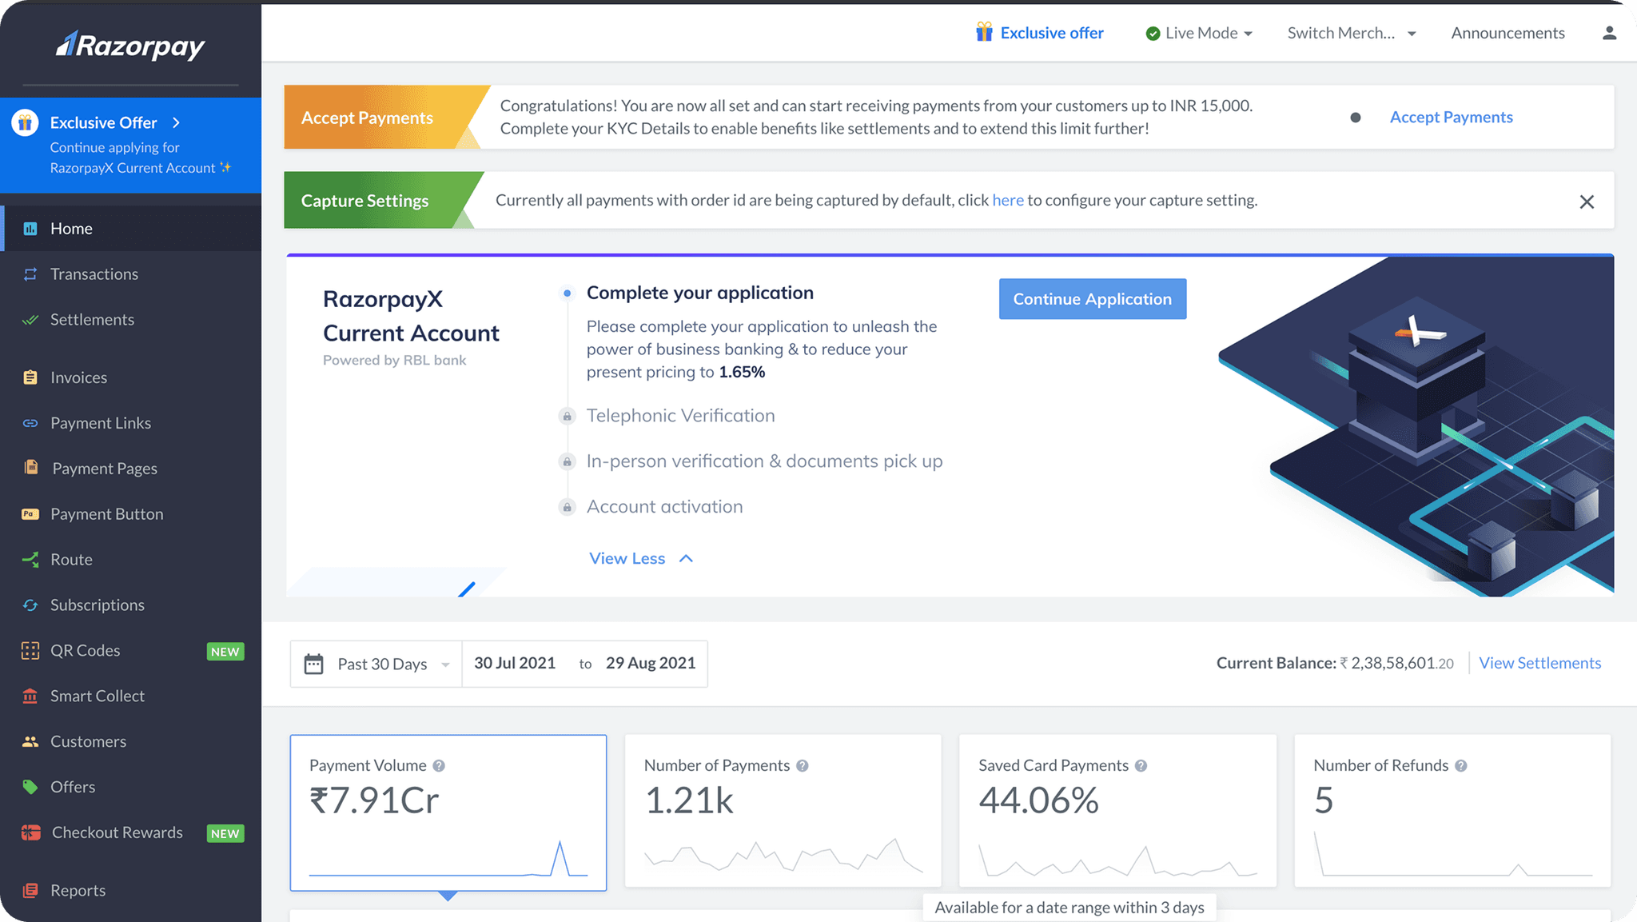Click the 30 Jul 2021 start date field
The image size is (1637, 922).
coord(515,663)
